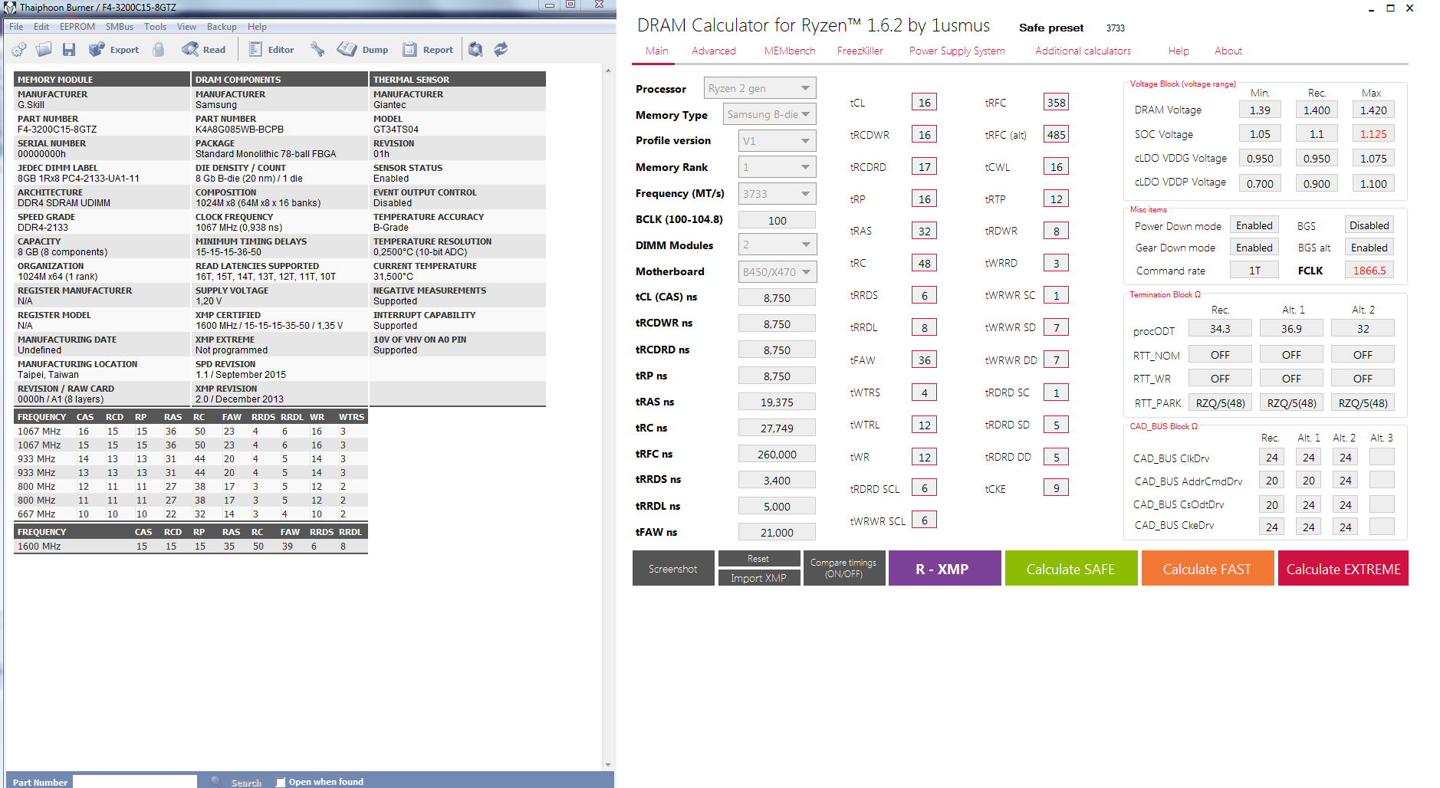
Task: Open the Backup menu
Action: [222, 27]
